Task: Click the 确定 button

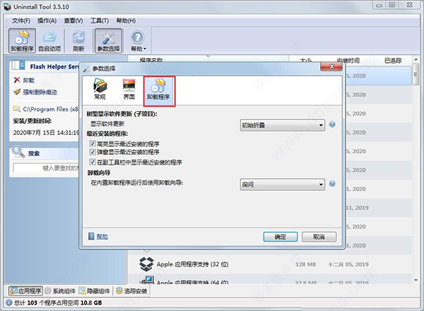Action: tap(281, 237)
